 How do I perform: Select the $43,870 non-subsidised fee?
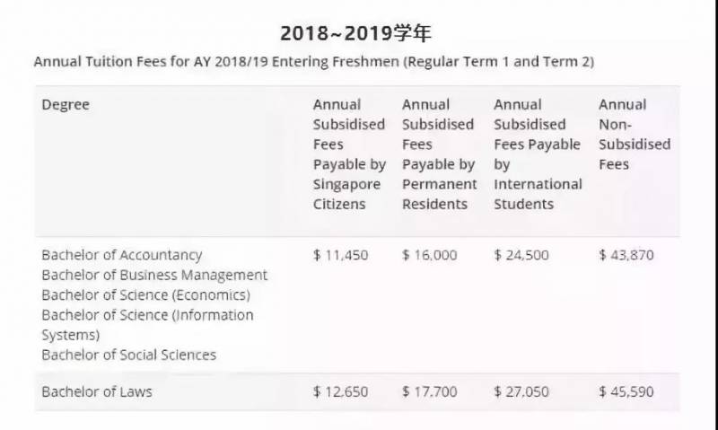tap(626, 255)
